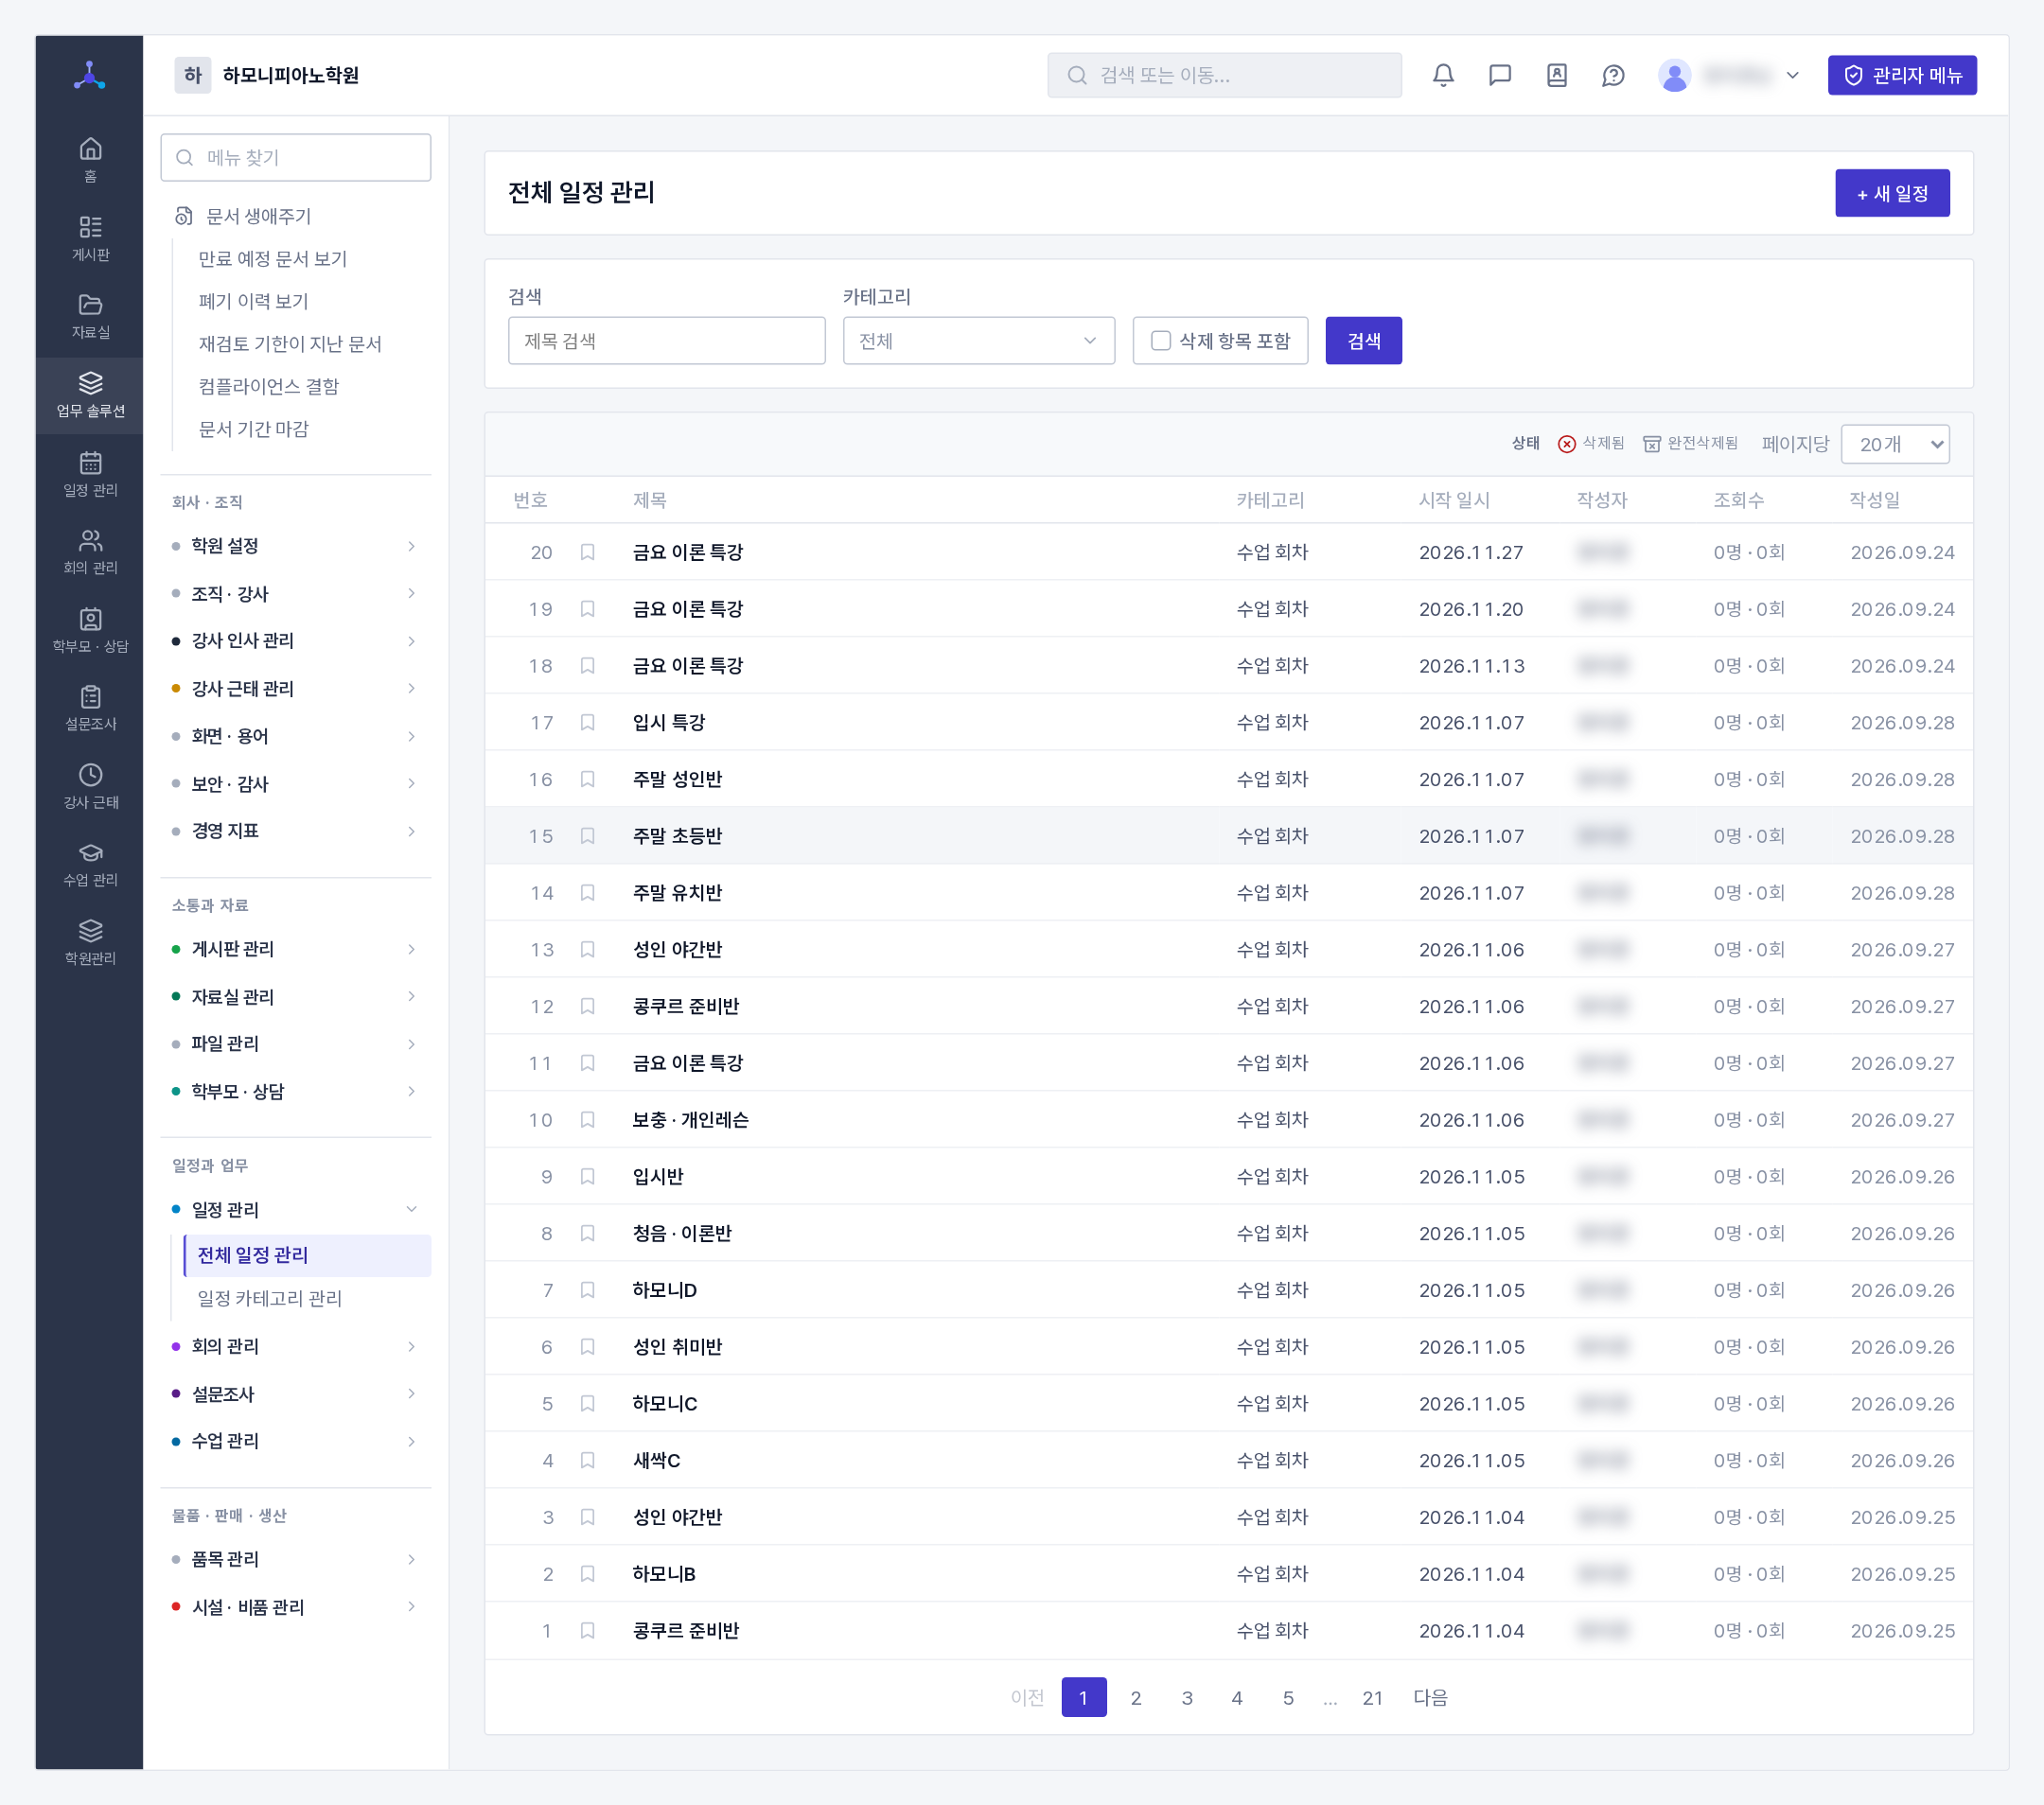Select 업무 솔루션 in the left rail

click(90, 394)
